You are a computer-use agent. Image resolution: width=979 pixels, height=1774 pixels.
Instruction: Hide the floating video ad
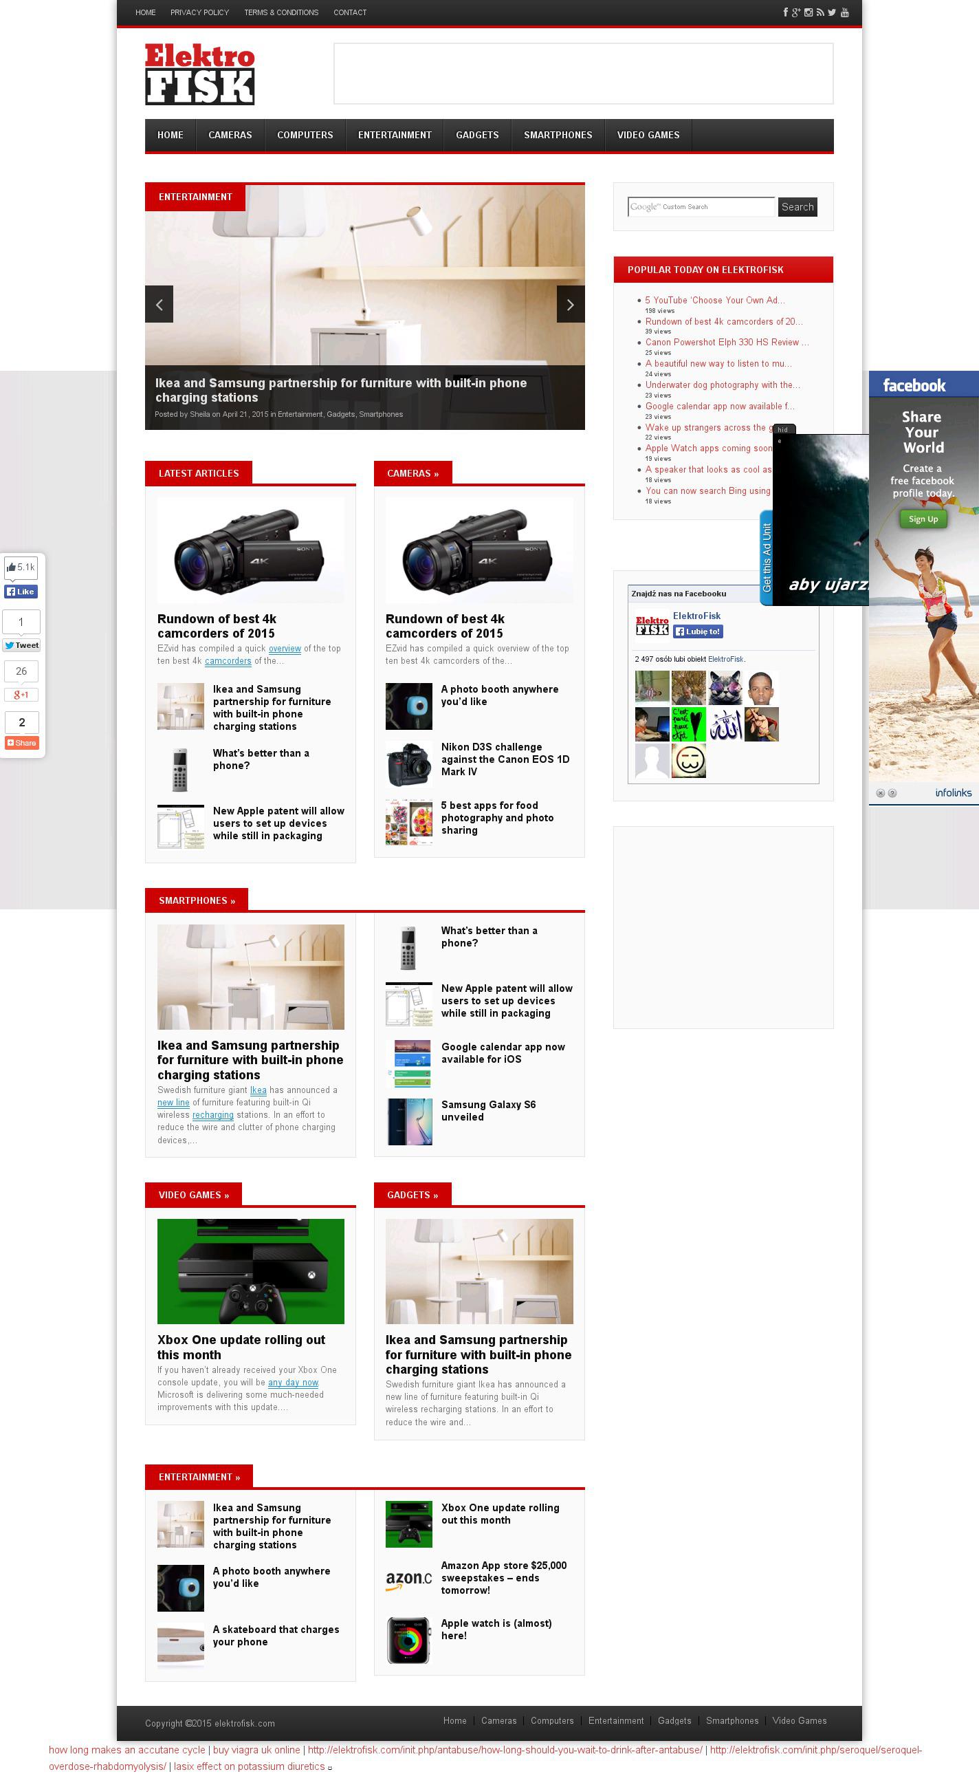pyautogui.click(x=784, y=429)
